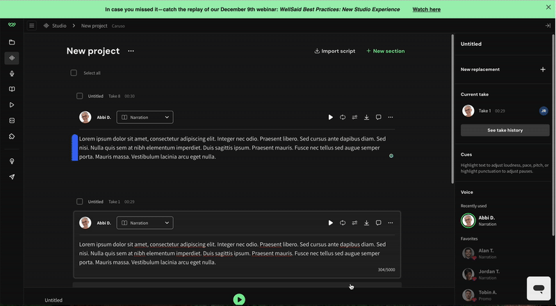The width and height of the screenshot is (556, 306).
Task: Open the New project three-dot menu
Action: 131,51
